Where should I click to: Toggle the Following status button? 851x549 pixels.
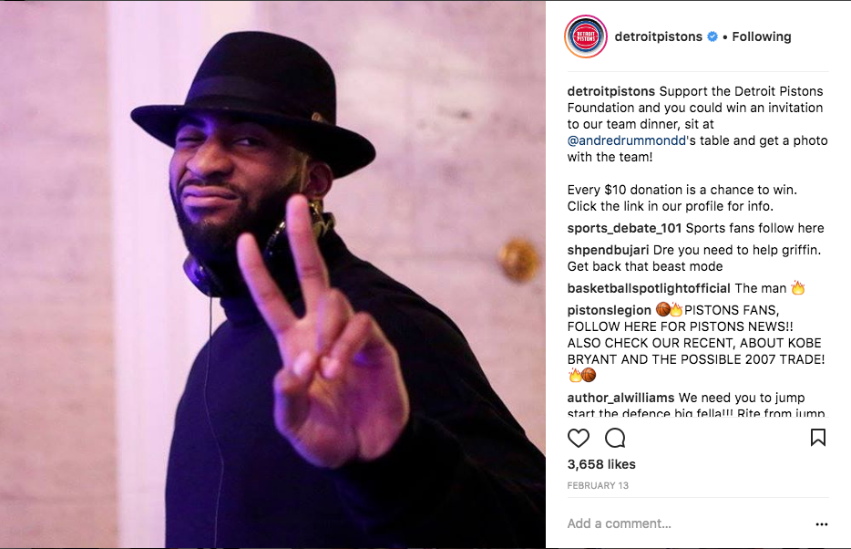[x=762, y=36]
